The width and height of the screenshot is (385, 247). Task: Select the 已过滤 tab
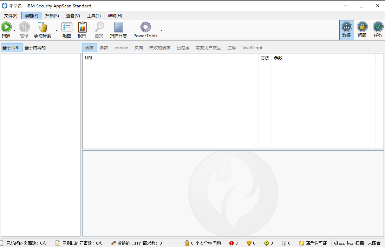[x=183, y=48]
